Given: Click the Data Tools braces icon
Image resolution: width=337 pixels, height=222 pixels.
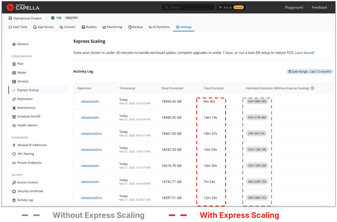Looking at the screenshot, I should click(10, 27).
